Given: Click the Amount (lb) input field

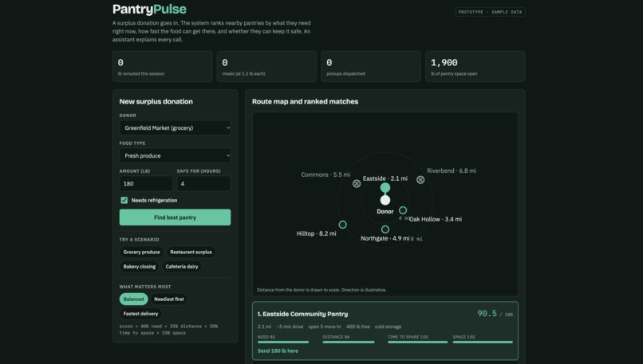Looking at the screenshot, I should coord(146,183).
